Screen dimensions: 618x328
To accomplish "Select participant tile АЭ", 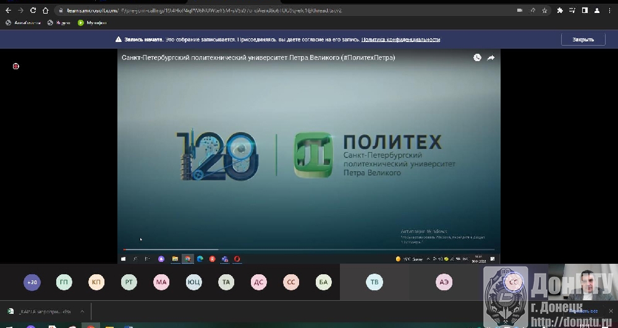I will point(444,282).
